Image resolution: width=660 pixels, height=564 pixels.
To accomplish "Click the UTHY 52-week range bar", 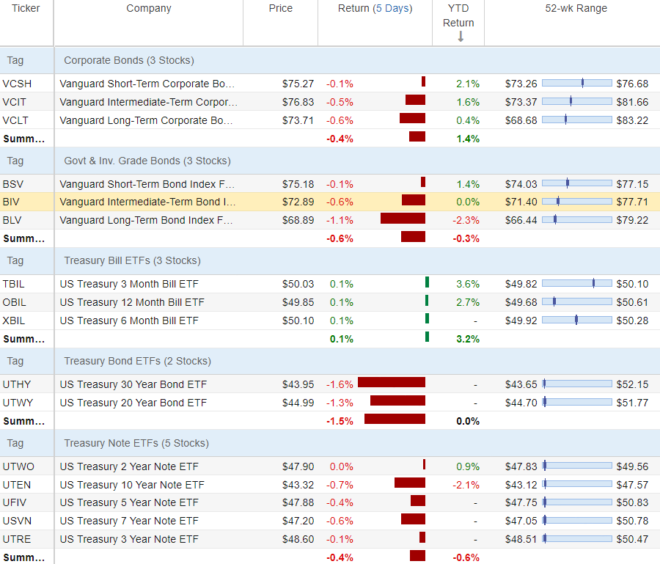I will [x=577, y=384].
